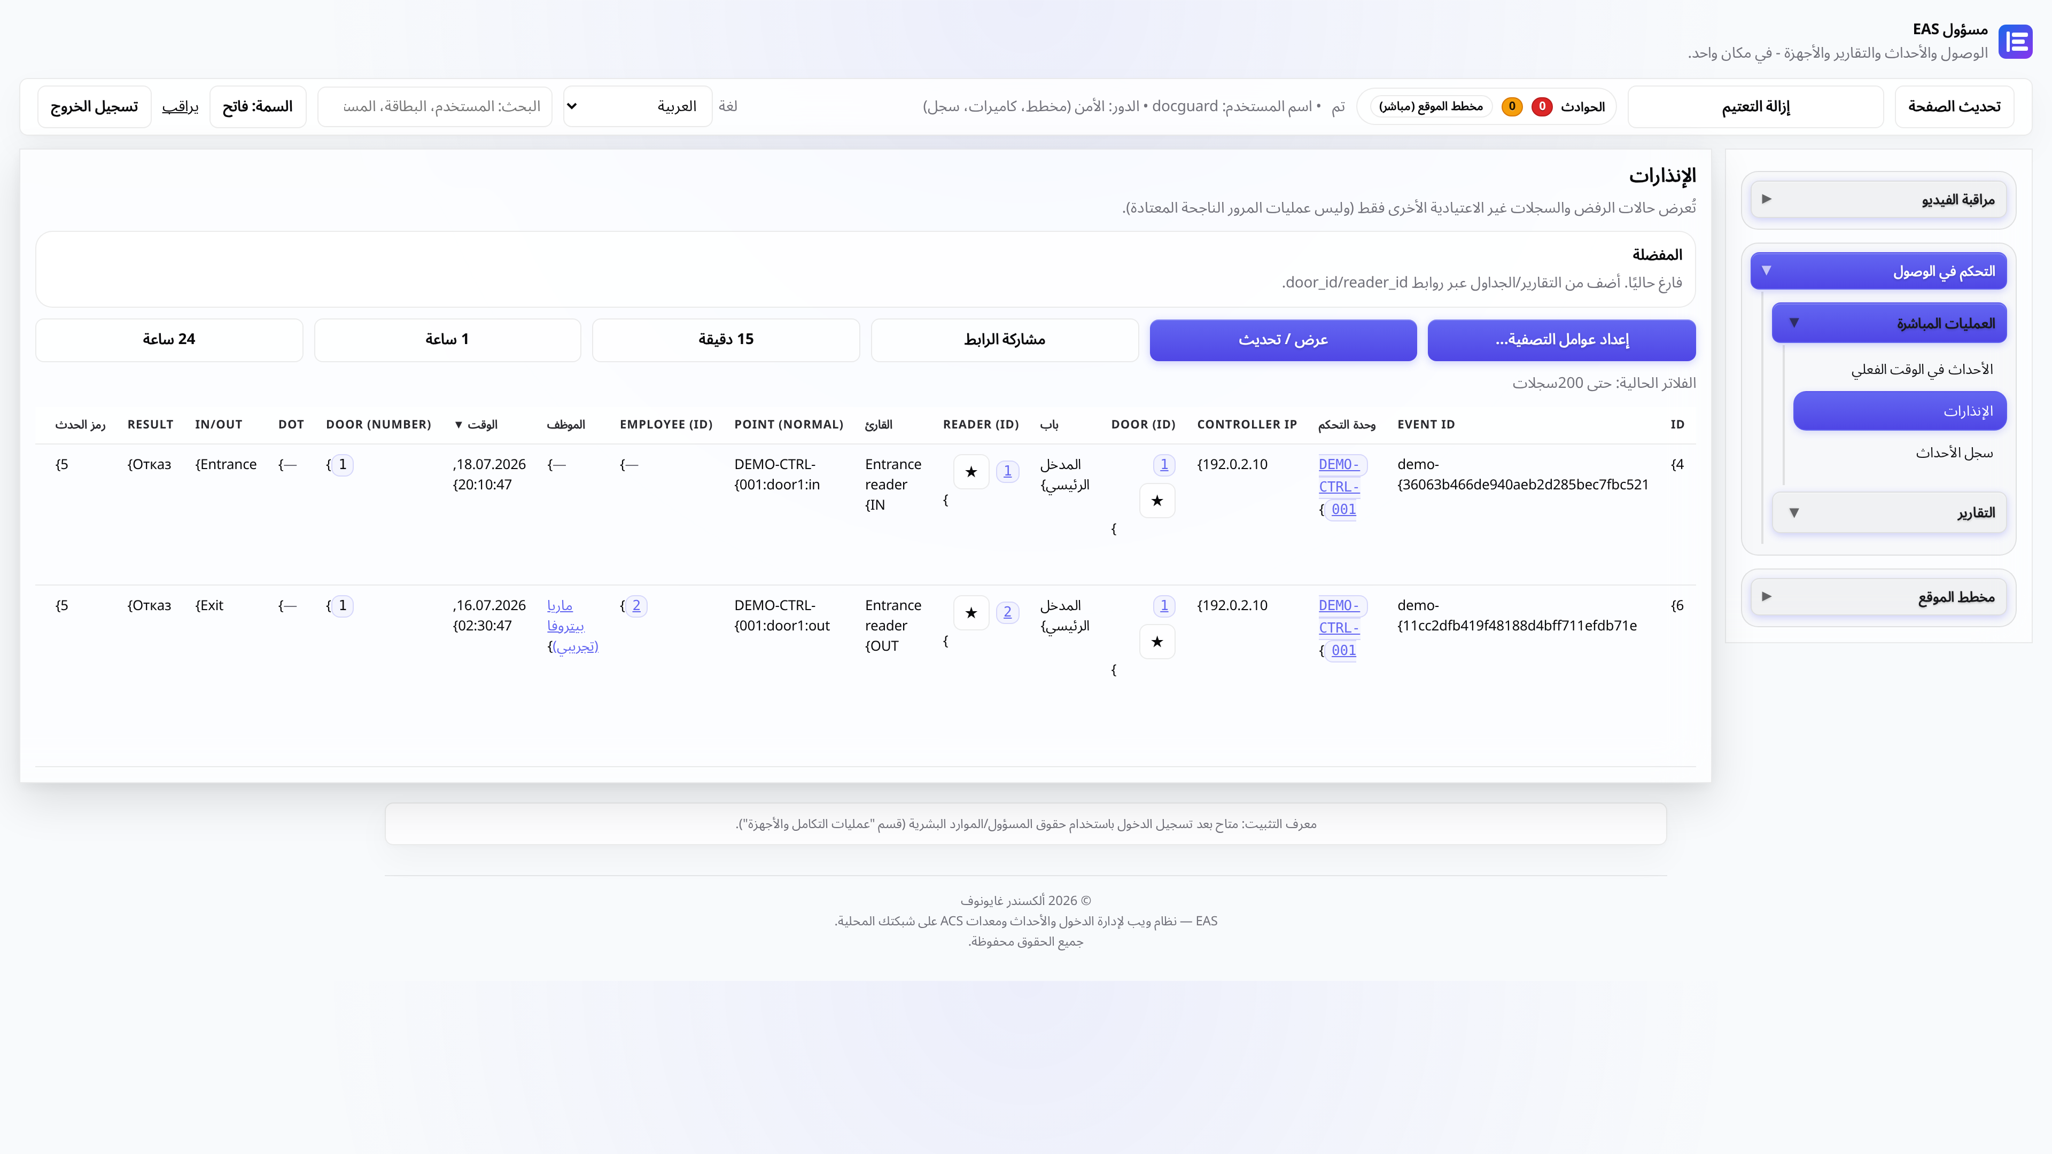Image resolution: width=2052 pixels, height=1154 pixels.
Task: Click the Entrance value in the IN/OUT column
Action: tap(226, 464)
